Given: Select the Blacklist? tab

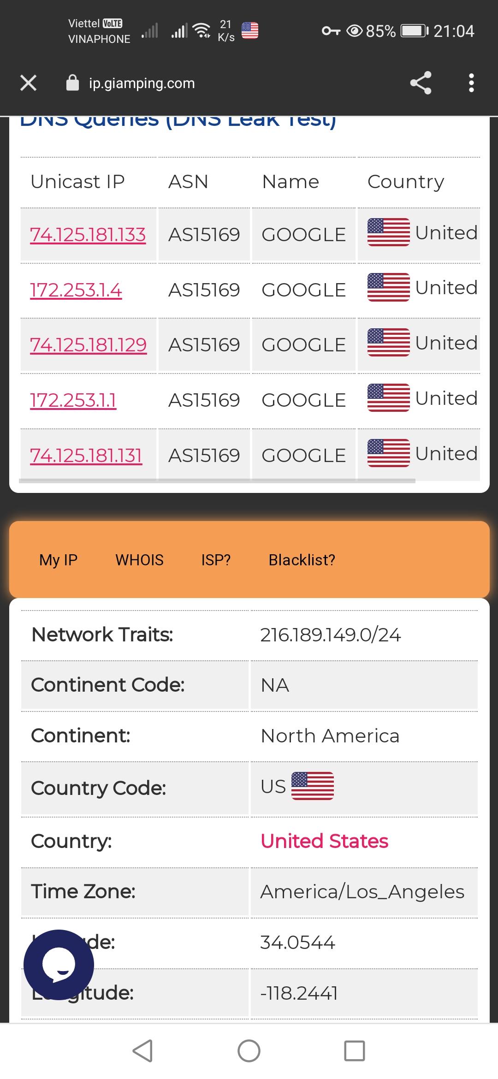Looking at the screenshot, I should point(302,560).
